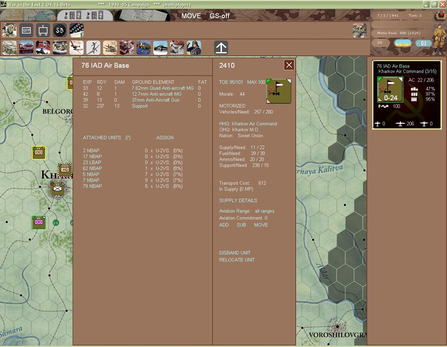Click the blue 0 counter button
This screenshot has width=447, height=347.
click(424, 43)
